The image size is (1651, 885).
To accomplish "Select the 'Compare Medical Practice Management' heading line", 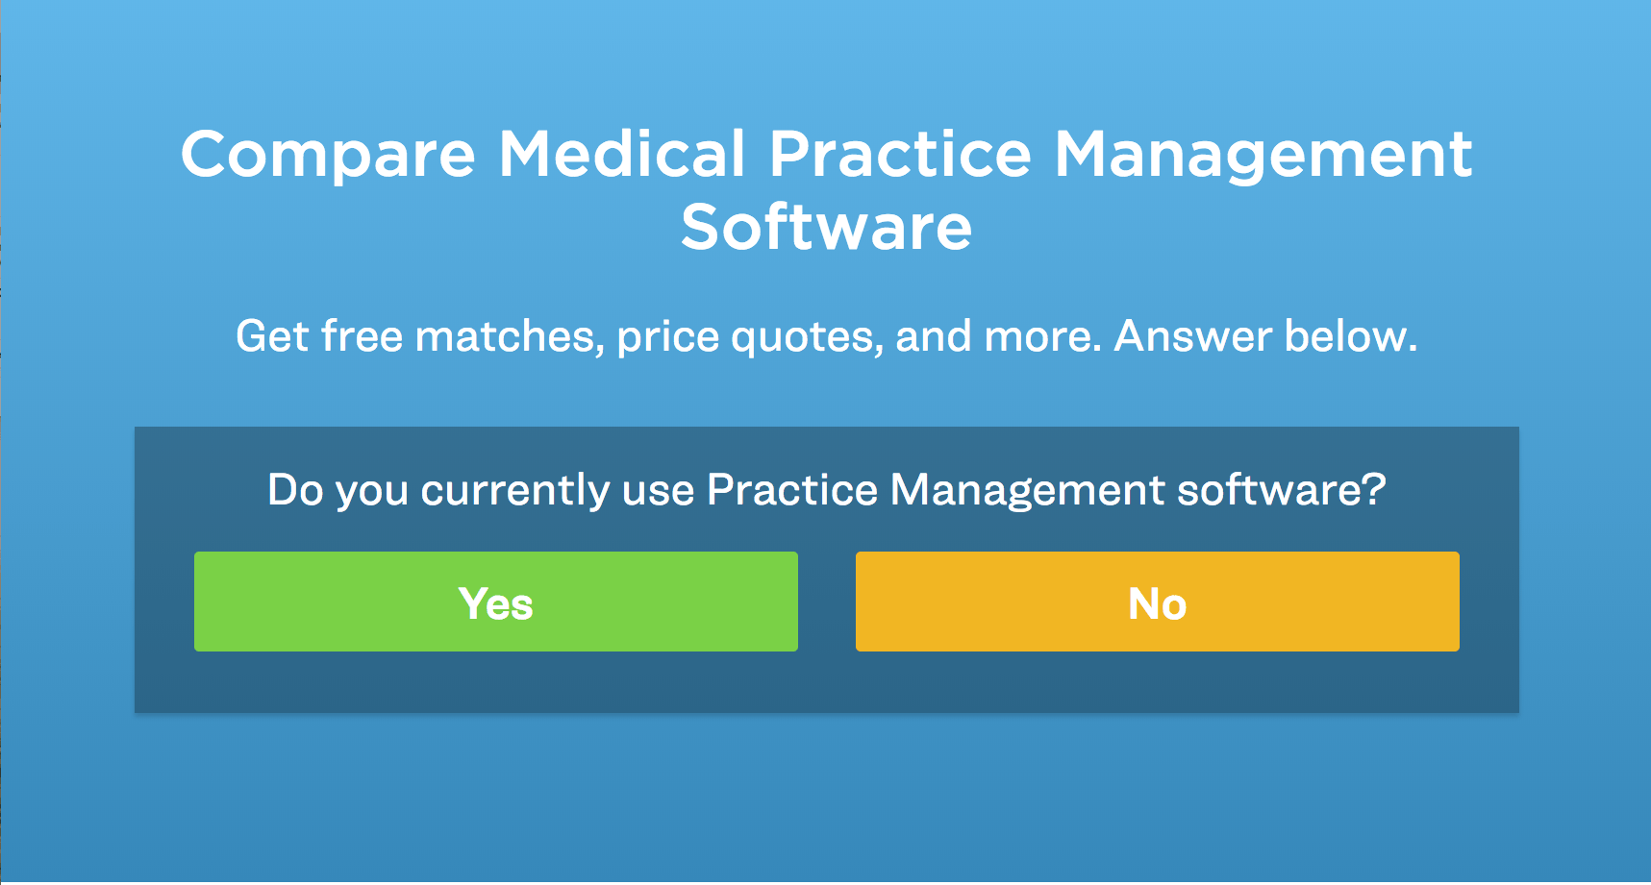I will point(827,155).
